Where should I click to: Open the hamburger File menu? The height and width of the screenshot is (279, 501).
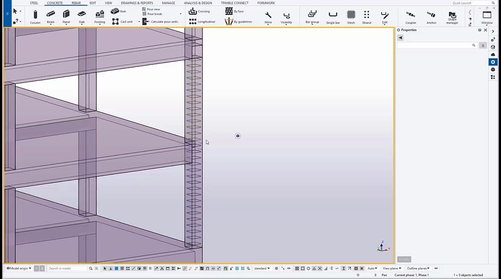(7, 14)
